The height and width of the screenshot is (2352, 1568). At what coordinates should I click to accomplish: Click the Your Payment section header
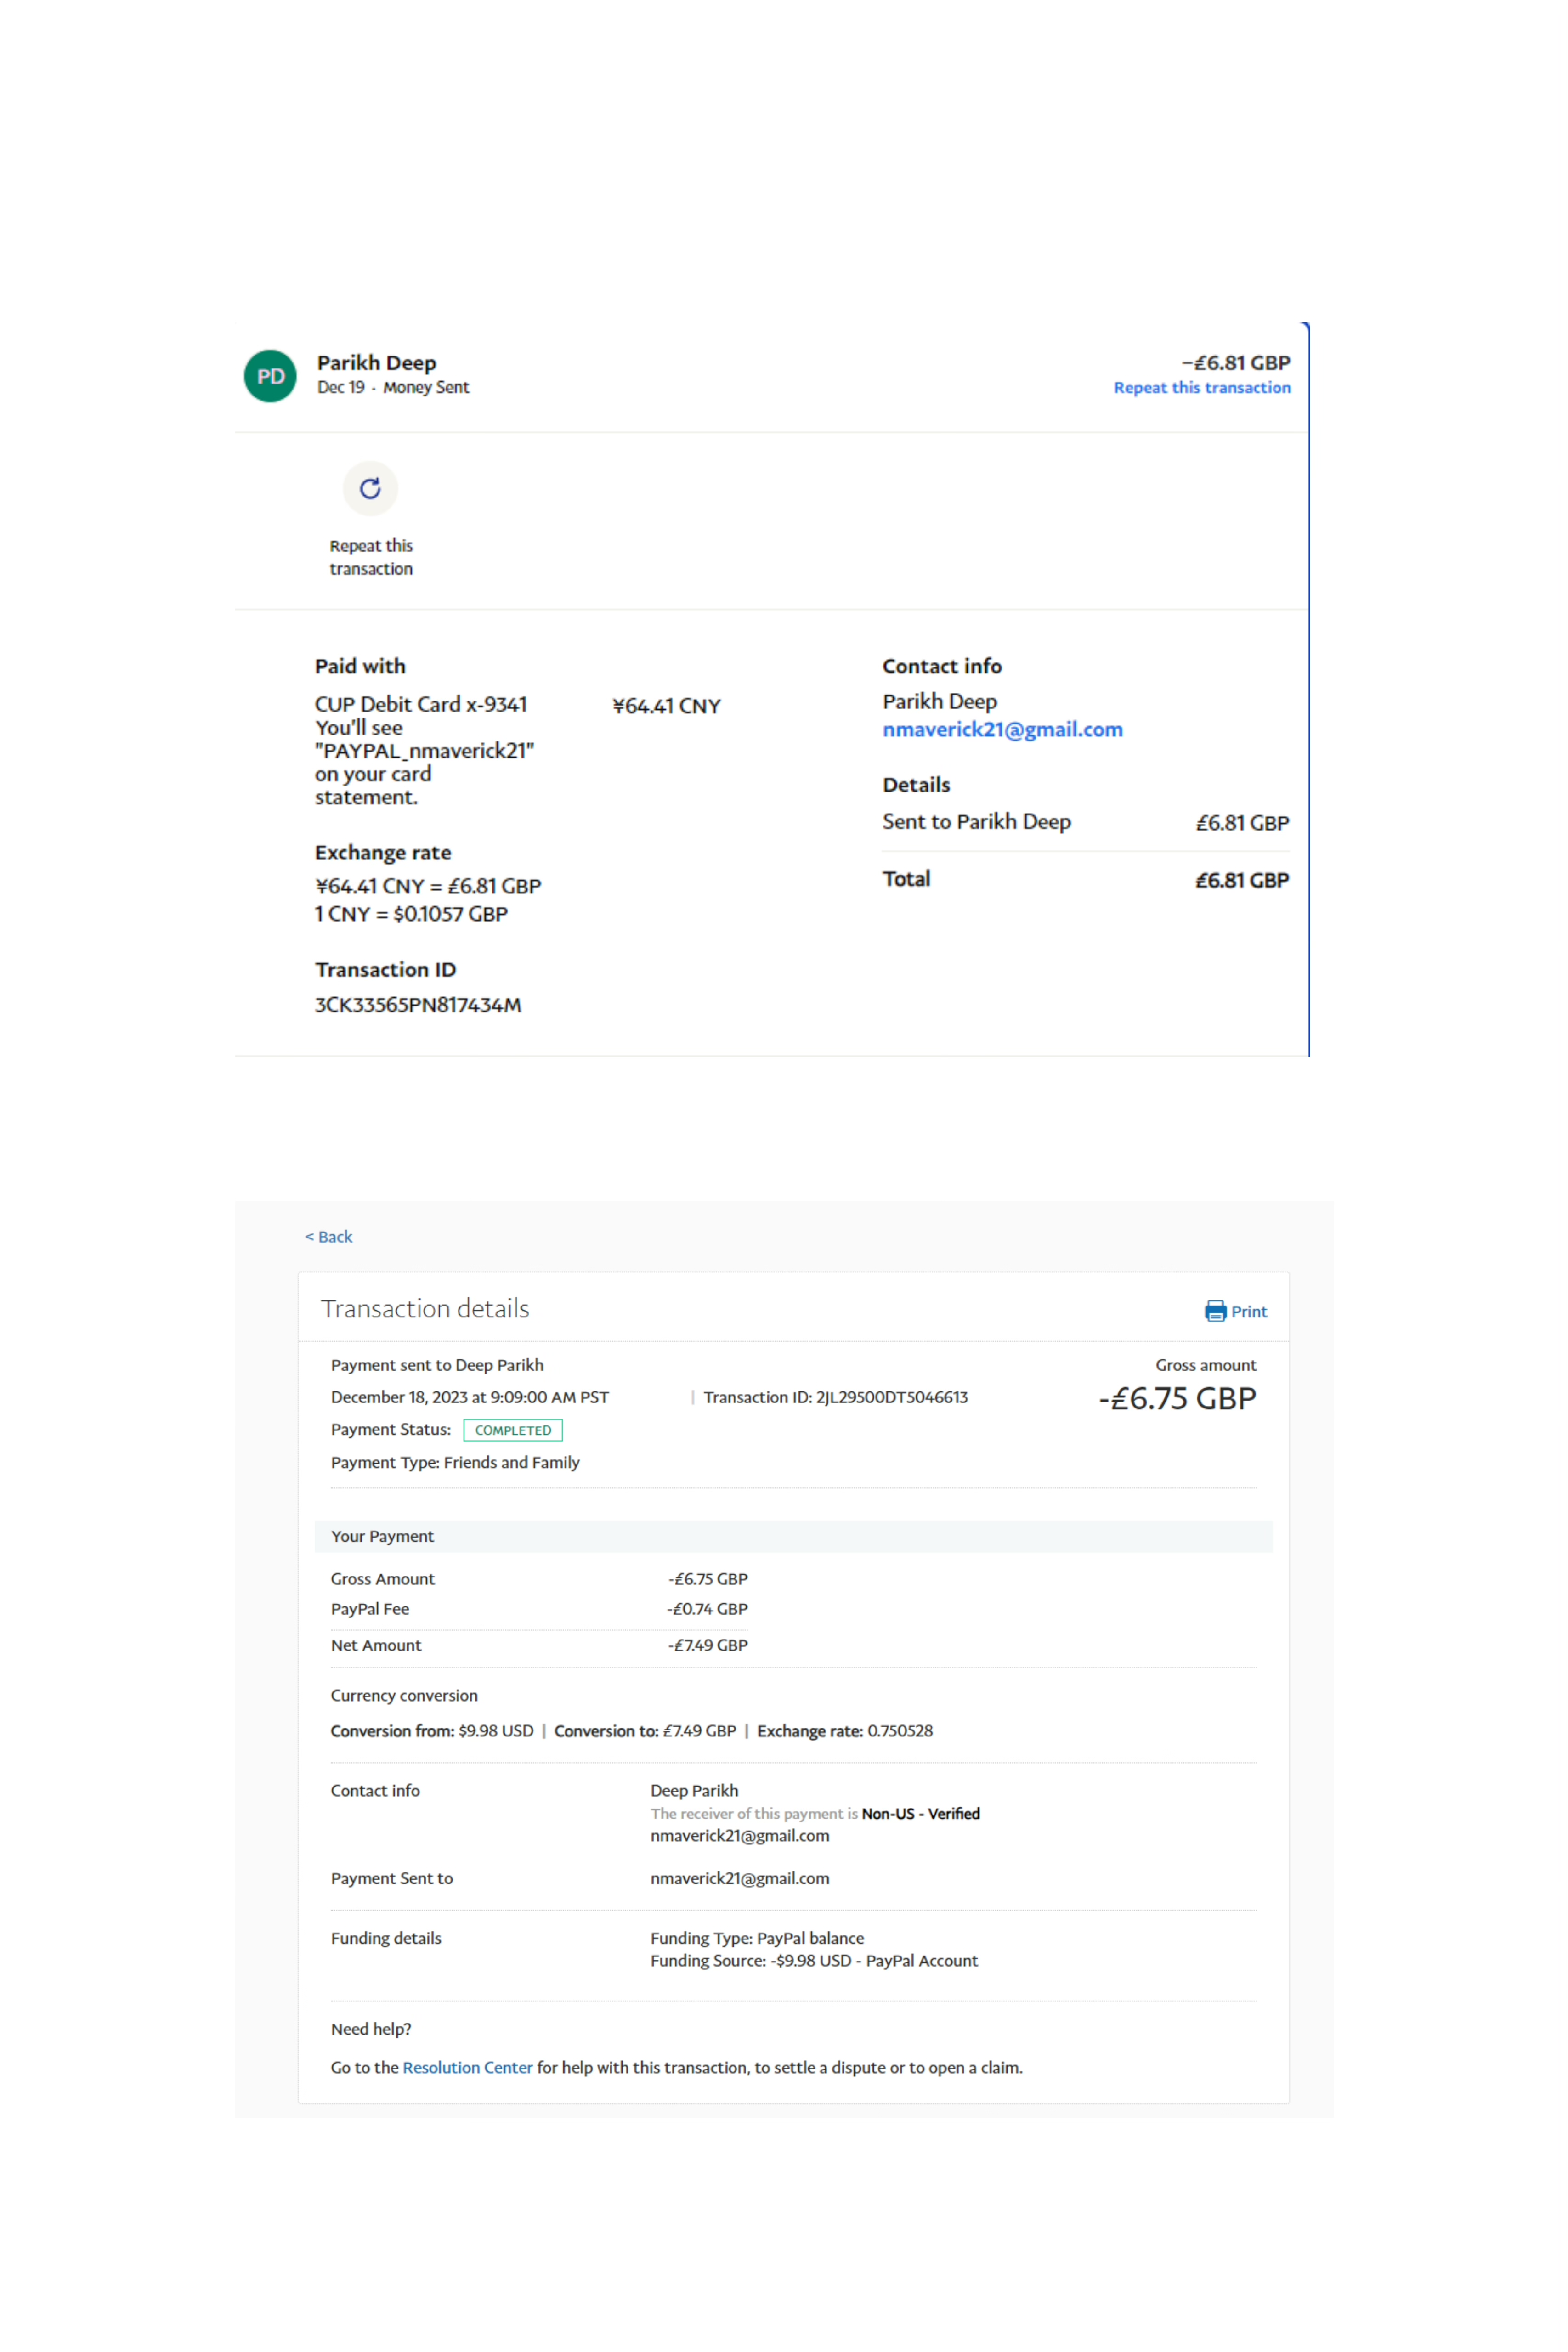click(x=383, y=1536)
